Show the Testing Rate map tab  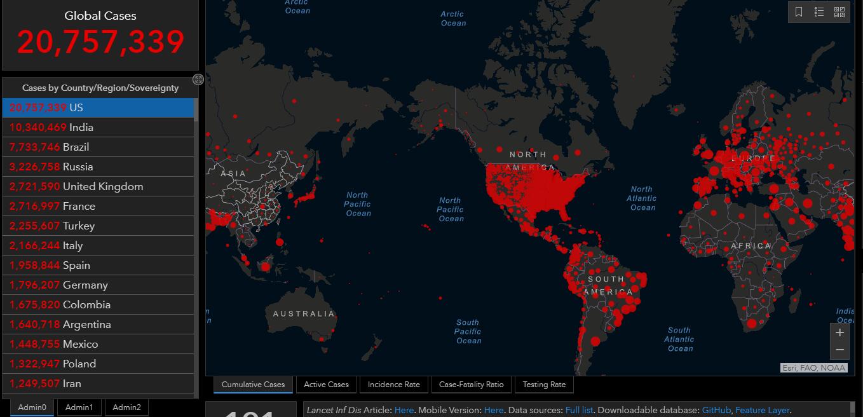click(543, 385)
